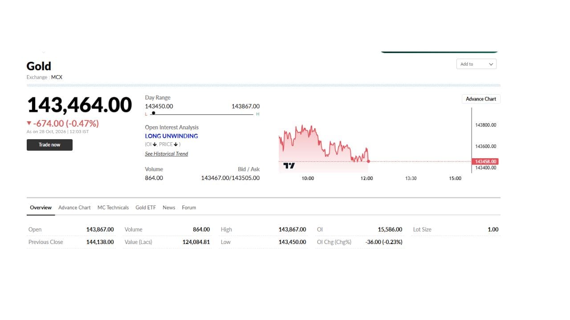570x320 pixels.
Task: Go to the Gold ETF tab
Action: pos(146,208)
